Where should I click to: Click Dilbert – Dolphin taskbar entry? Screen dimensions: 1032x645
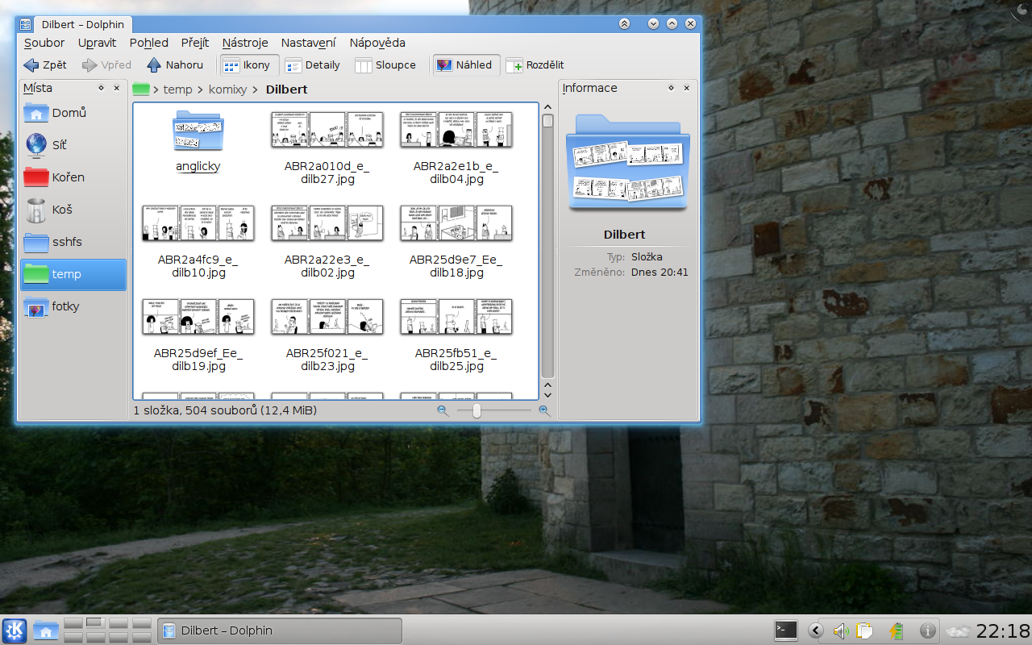tap(280, 630)
